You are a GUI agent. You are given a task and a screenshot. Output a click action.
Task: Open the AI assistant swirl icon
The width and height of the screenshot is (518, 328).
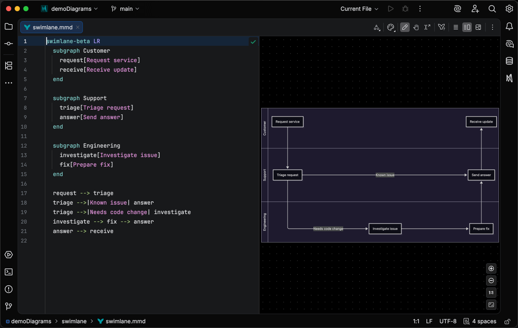click(x=458, y=9)
